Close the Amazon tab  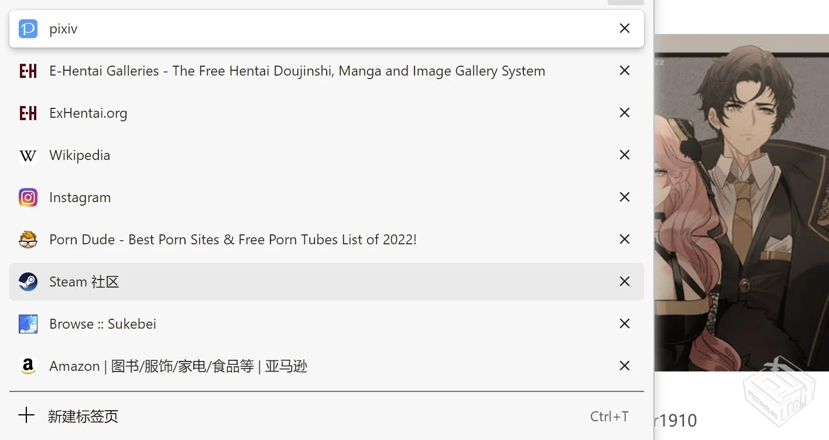click(625, 366)
